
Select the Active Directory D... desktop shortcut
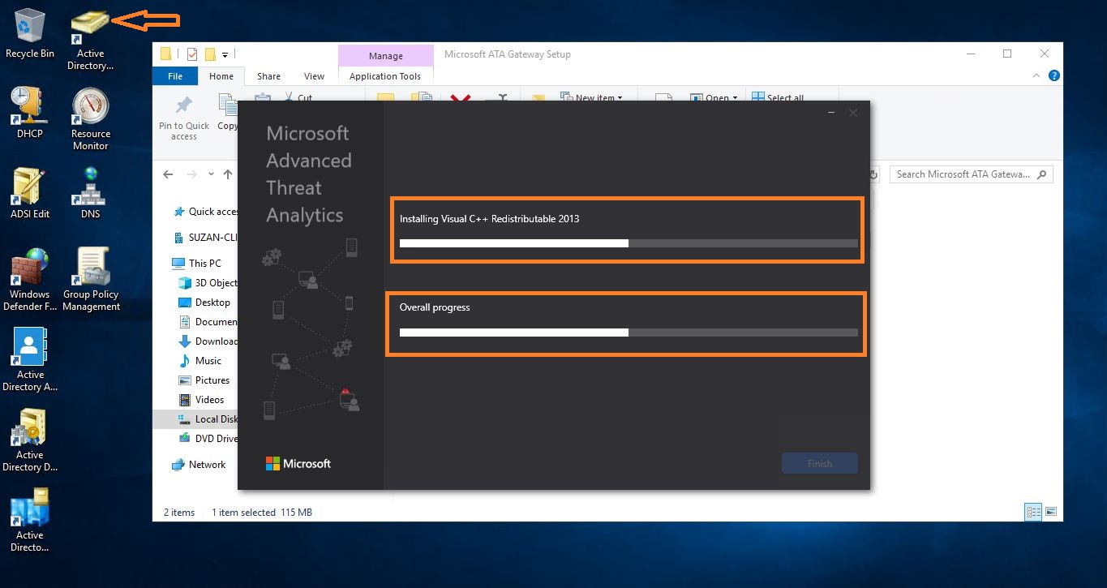[30, 440]
